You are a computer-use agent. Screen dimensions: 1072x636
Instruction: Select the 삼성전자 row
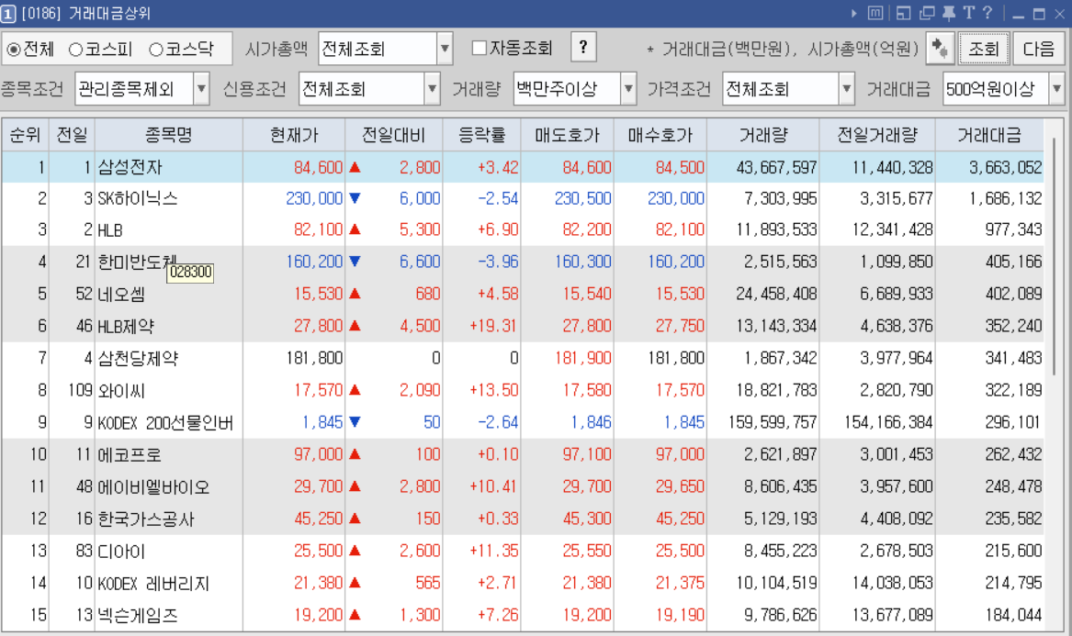(523, 167)
